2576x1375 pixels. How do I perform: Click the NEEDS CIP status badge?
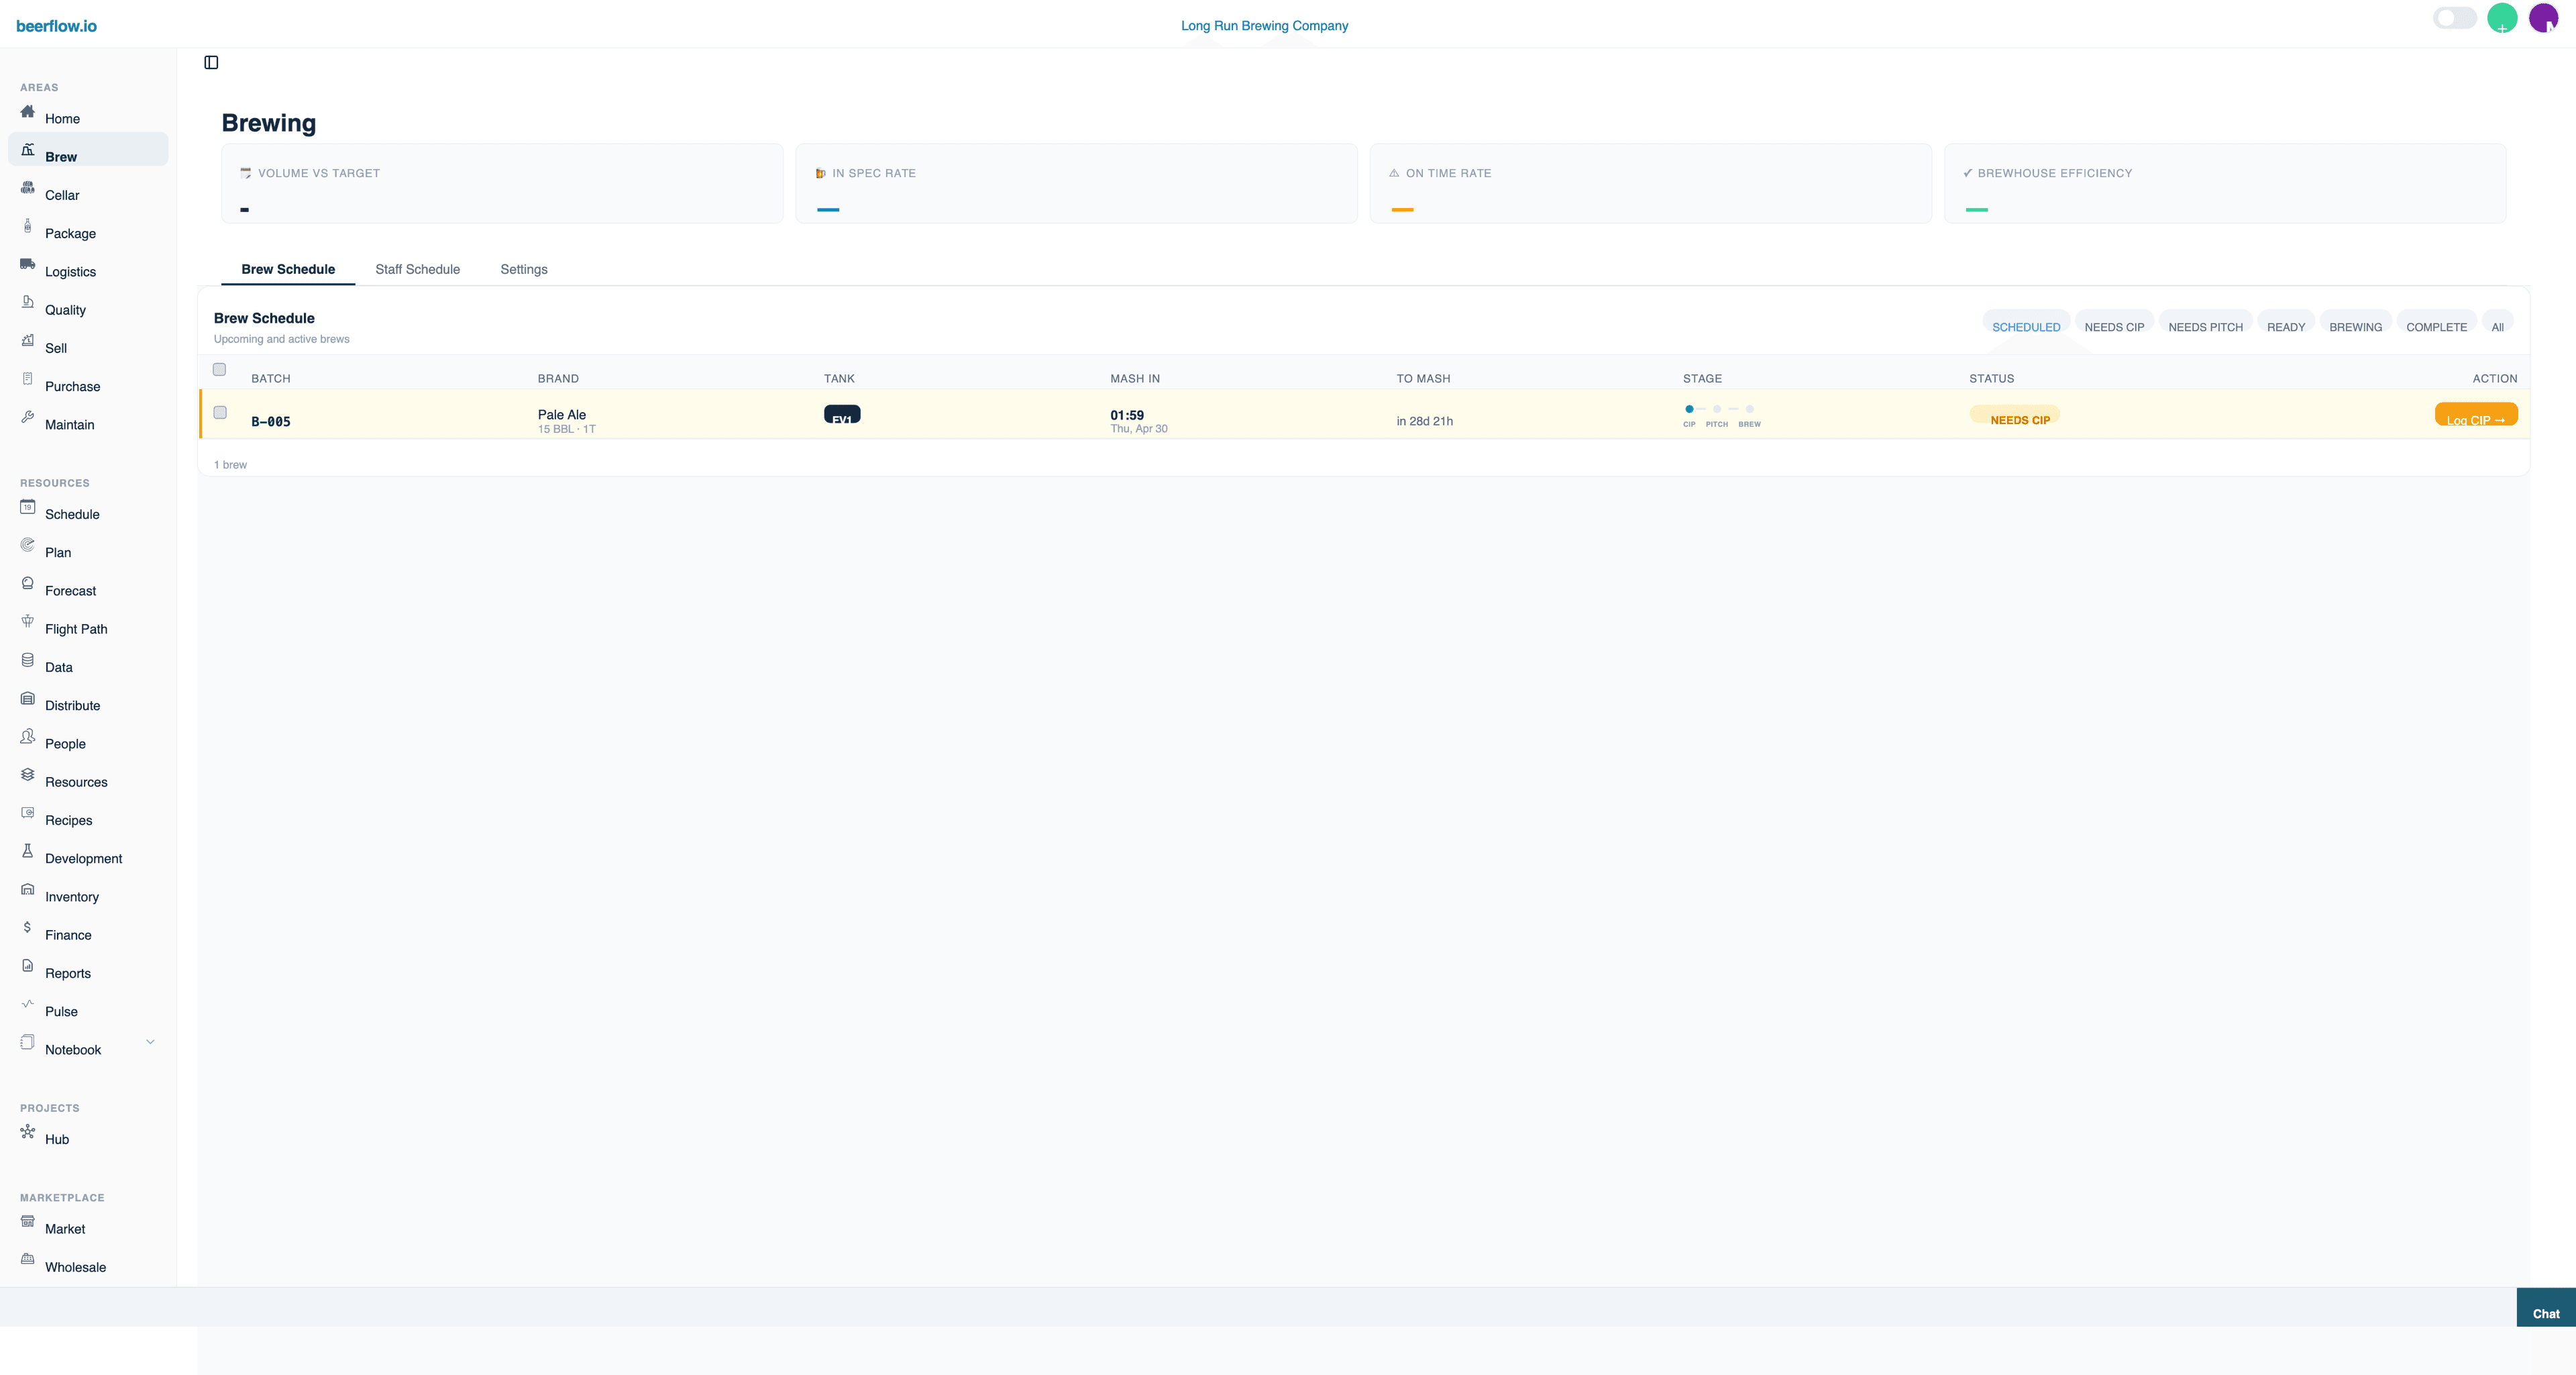(2014, 415)
